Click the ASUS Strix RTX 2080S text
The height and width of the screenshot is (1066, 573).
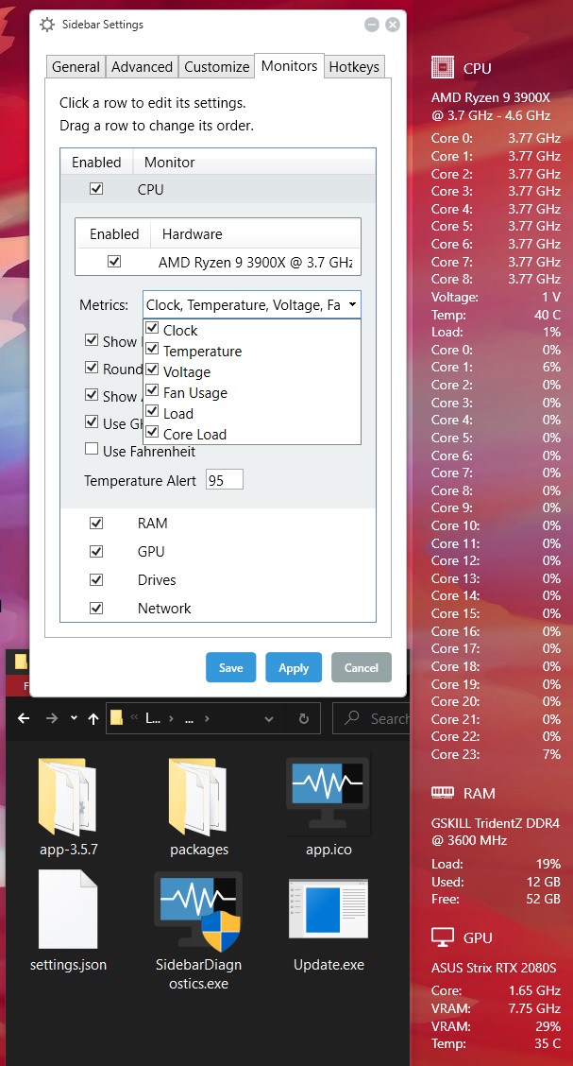[x=495, y=968]
